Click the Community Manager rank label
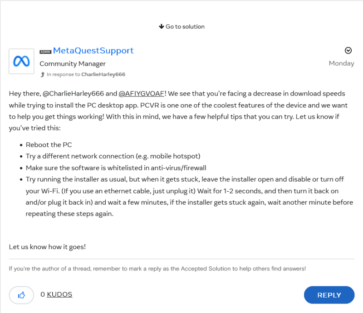 point(73,64)
